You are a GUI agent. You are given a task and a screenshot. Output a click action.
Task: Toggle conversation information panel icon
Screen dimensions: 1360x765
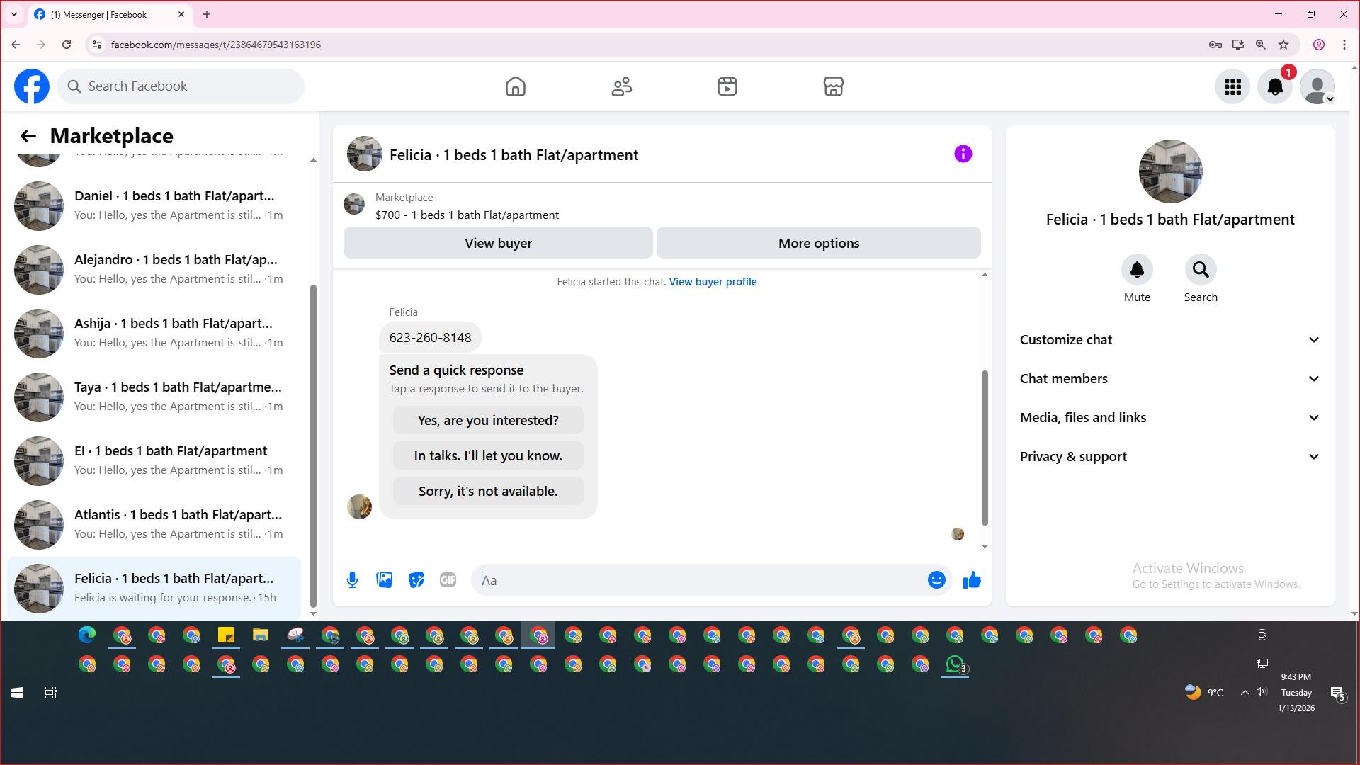963,154
